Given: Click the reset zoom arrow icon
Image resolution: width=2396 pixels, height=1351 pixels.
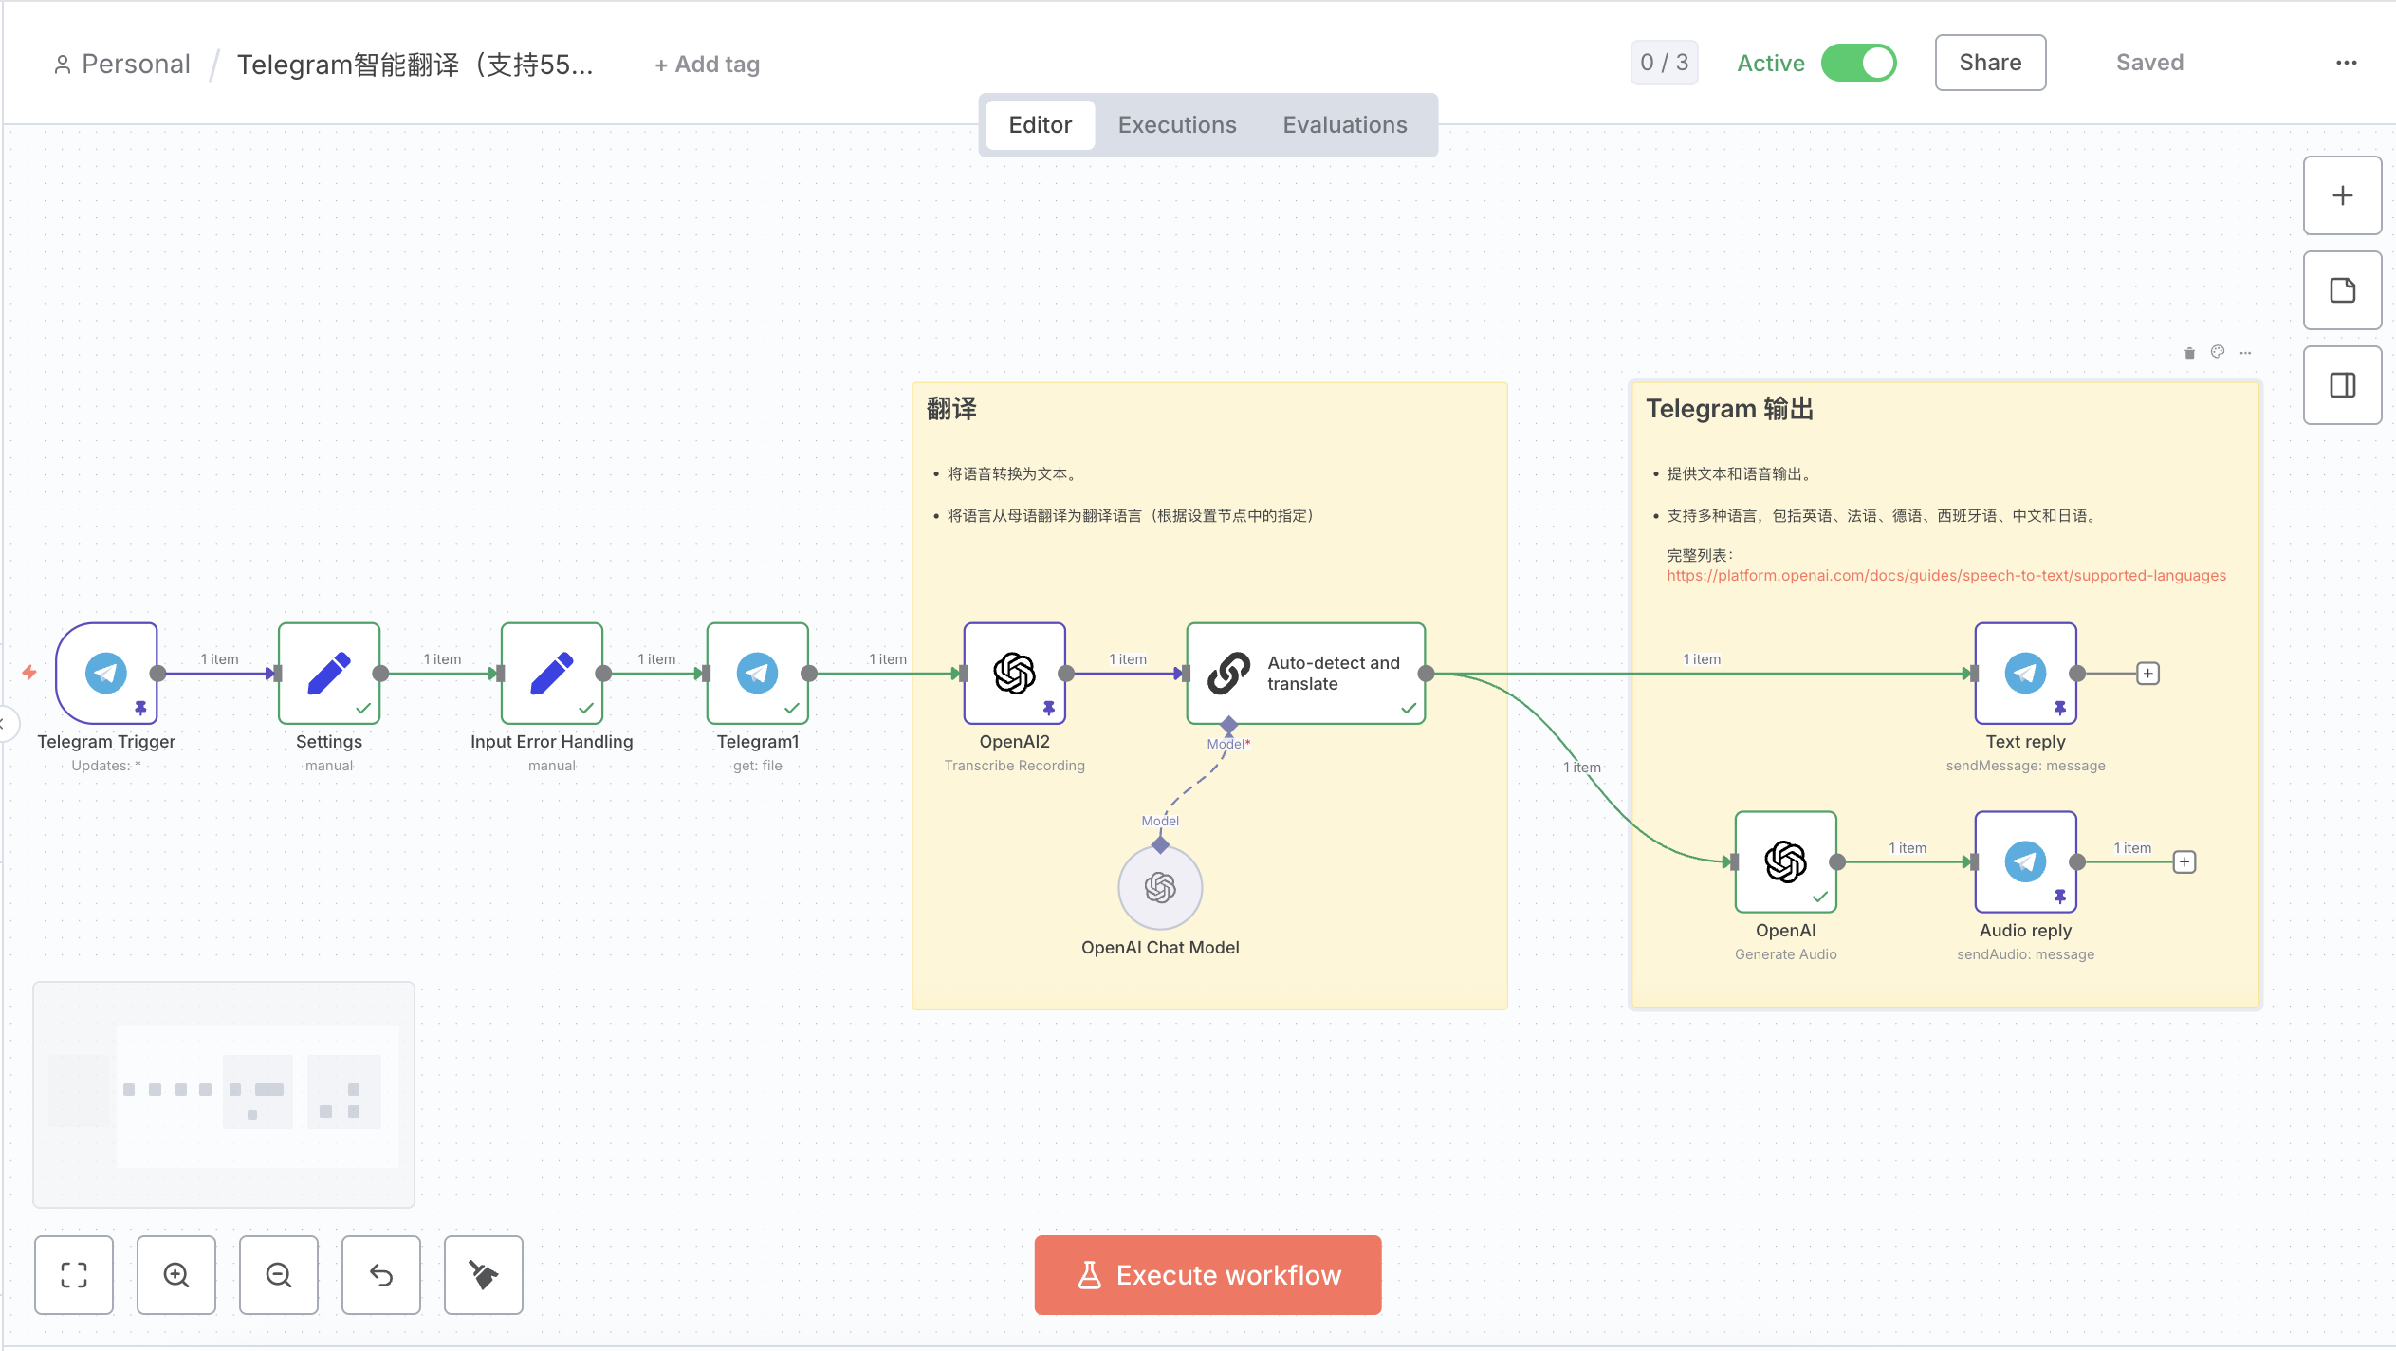Looking at the screenshot, I should 381,1274.
